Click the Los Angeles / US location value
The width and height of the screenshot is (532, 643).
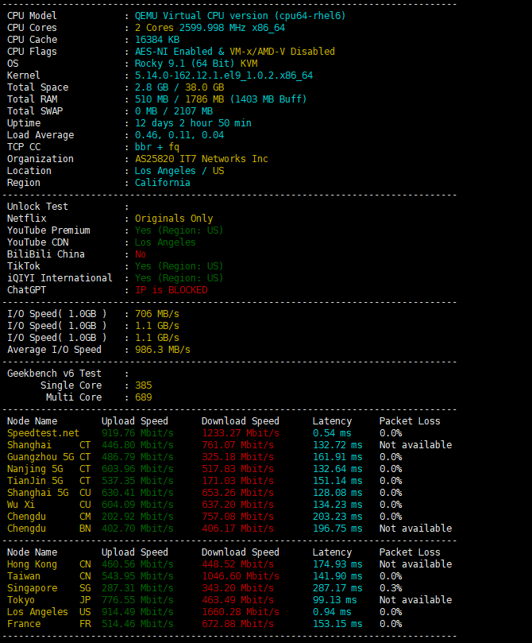point(179,171)
